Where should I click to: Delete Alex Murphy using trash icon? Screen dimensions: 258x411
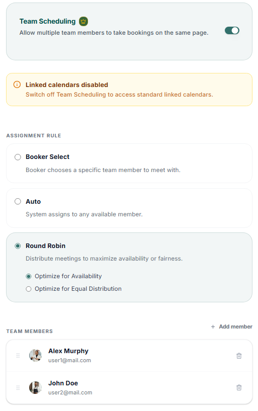[x=239, y=356]
